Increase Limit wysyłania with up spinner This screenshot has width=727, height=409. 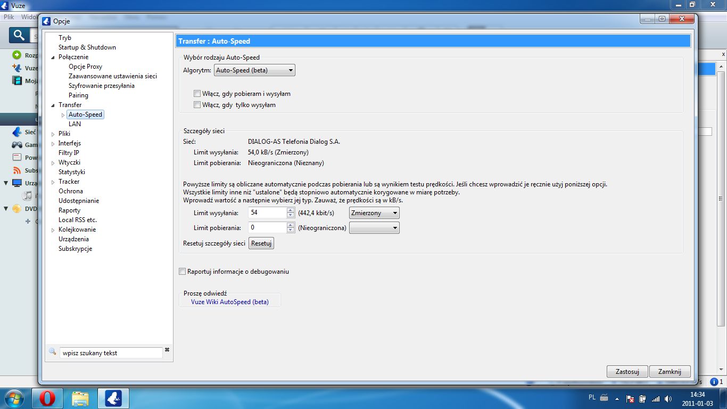[x=291, y=210]
